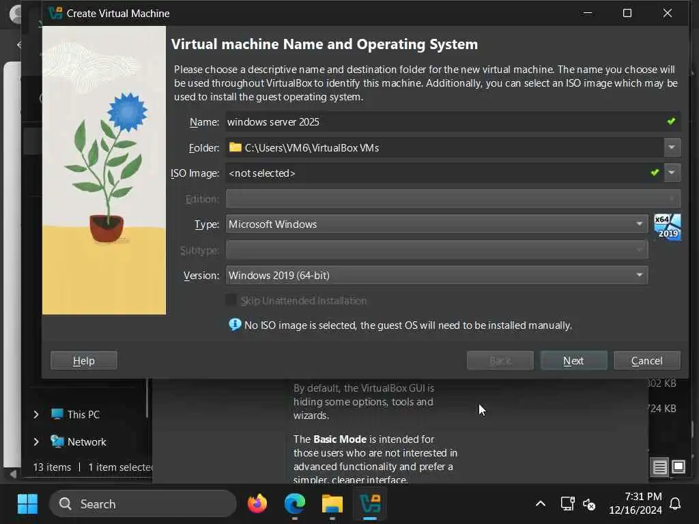
Task: Open the Folder path dropdown arrow
Action: click(x=672, y=147)
